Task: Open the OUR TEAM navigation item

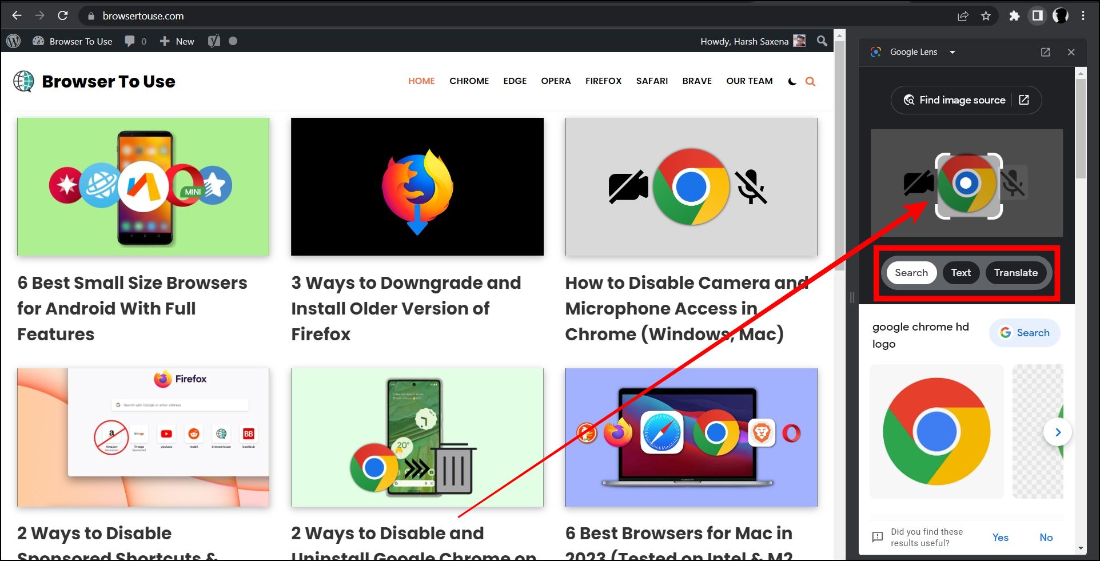Action: coord(749,81)
